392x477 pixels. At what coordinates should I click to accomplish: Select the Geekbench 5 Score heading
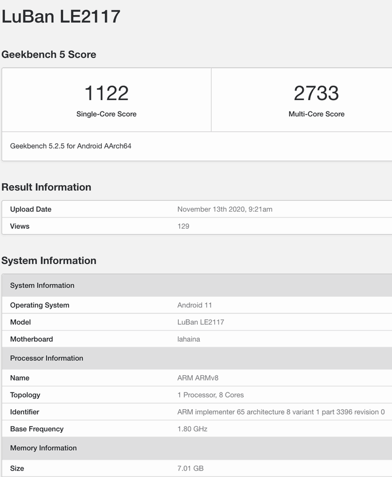[x=48, y=54]
